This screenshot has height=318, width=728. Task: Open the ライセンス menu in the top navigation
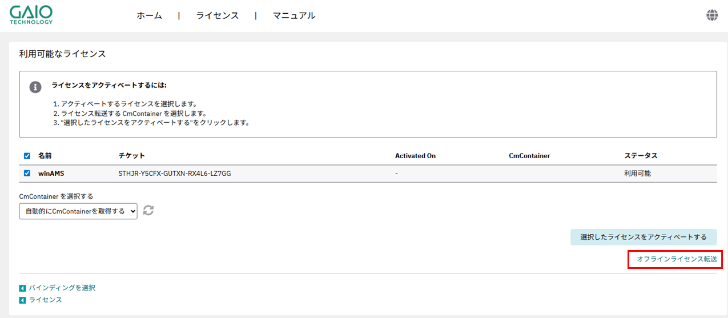point(218,16)
